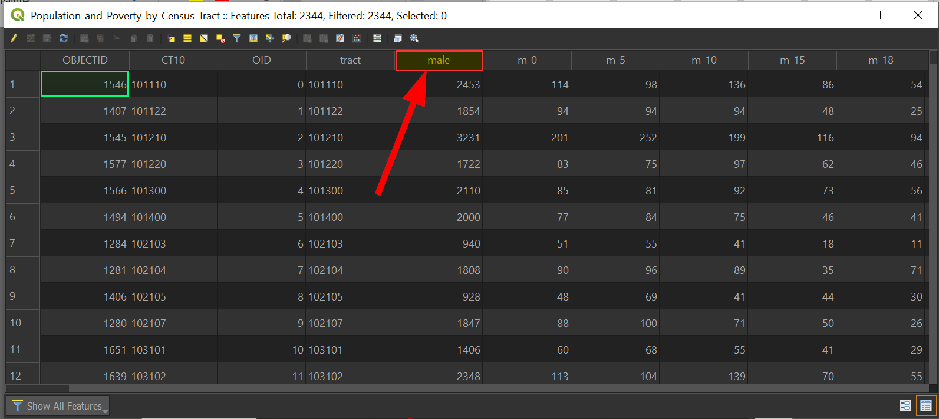Viewport: 939px width, 419px height.
Task: Open Select features using an expression
Action: point(171,38)
